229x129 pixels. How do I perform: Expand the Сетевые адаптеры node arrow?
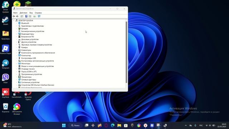[17, 80]
